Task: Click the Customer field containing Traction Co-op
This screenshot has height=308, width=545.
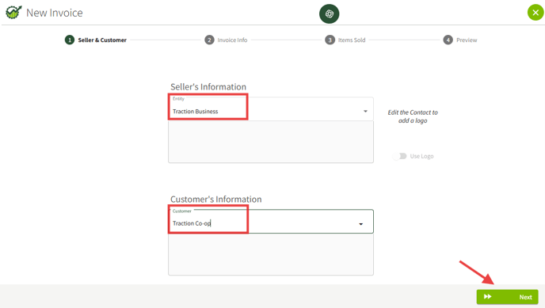Action: coord(271,222)
